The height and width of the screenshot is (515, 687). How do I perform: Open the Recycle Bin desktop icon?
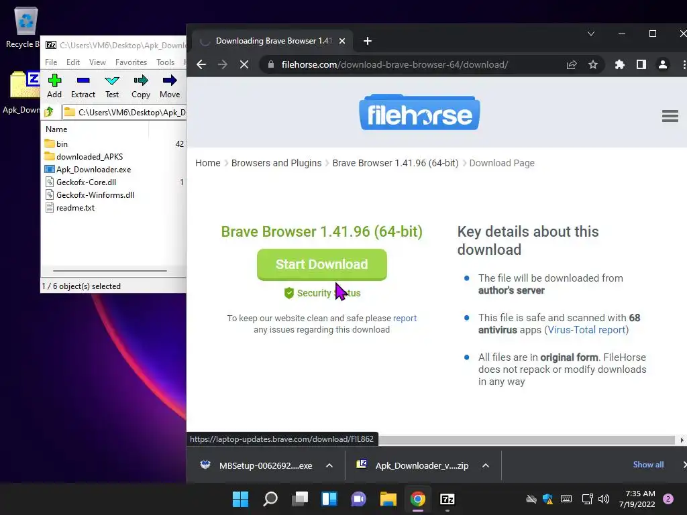[x=25, y=27]
